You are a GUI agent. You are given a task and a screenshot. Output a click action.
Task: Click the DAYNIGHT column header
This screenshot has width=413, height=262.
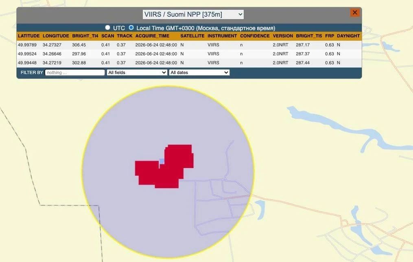[x=348, y=36]
